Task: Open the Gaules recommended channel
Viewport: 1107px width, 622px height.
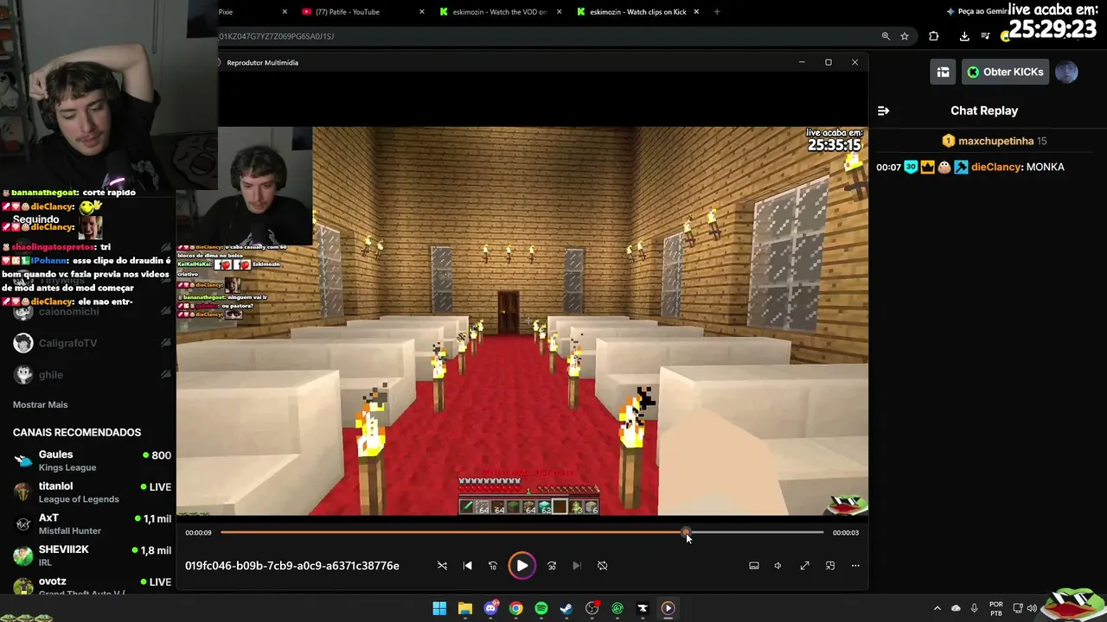Action: point(86,460)
